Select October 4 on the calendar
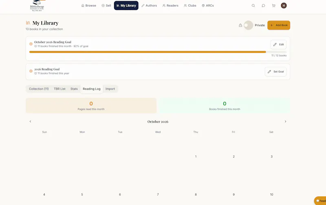This screenshot has width=326, height=205. pyautogui.click(x=44, y=194)
